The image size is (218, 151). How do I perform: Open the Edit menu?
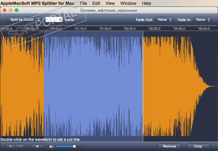coord(96,3)
